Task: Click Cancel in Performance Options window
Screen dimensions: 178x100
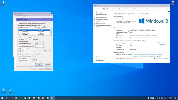Action: point(41,69)
